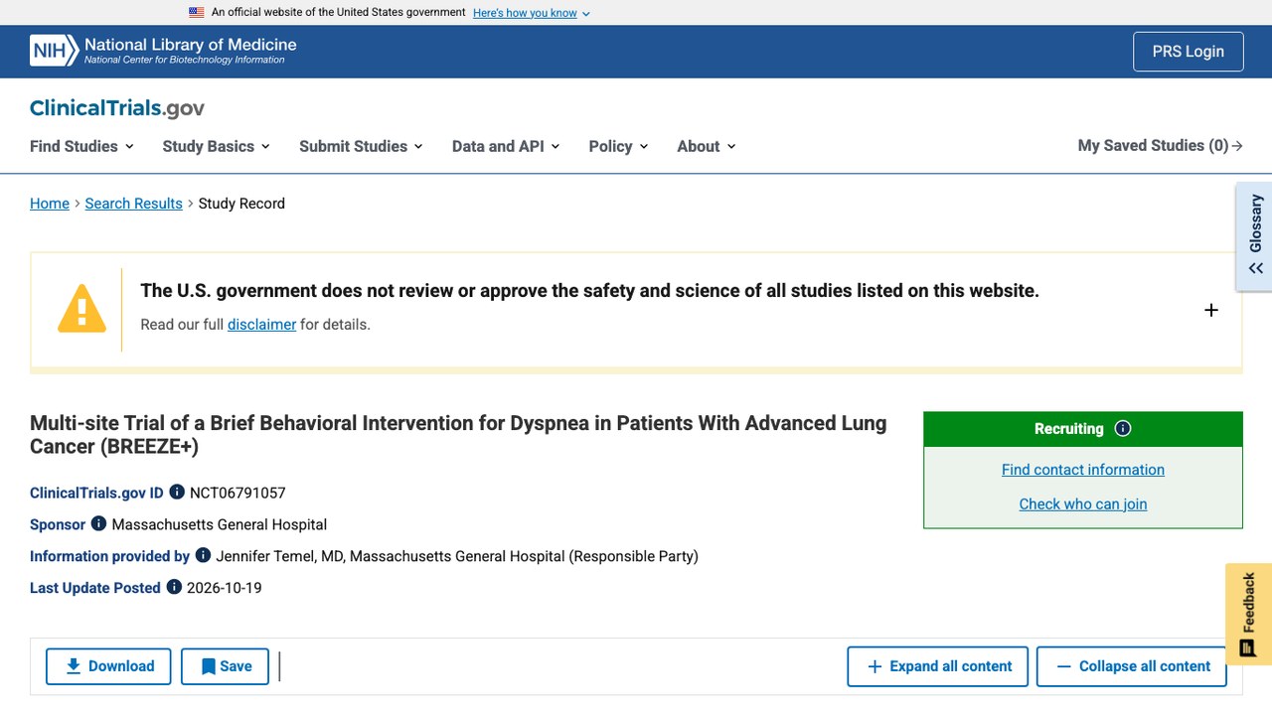Click the PRS Login button

pos(1189,52)
